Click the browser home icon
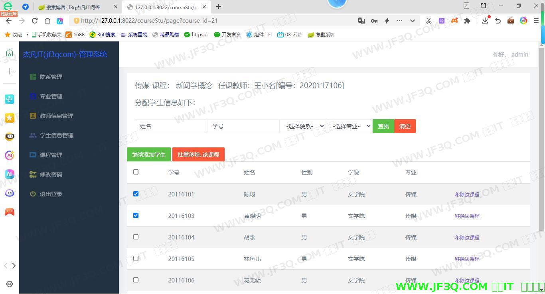 [x=47, y=21]
